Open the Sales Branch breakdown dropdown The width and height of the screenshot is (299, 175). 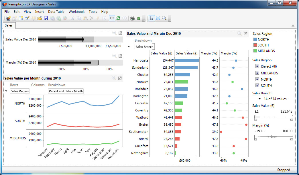(144, 46)
